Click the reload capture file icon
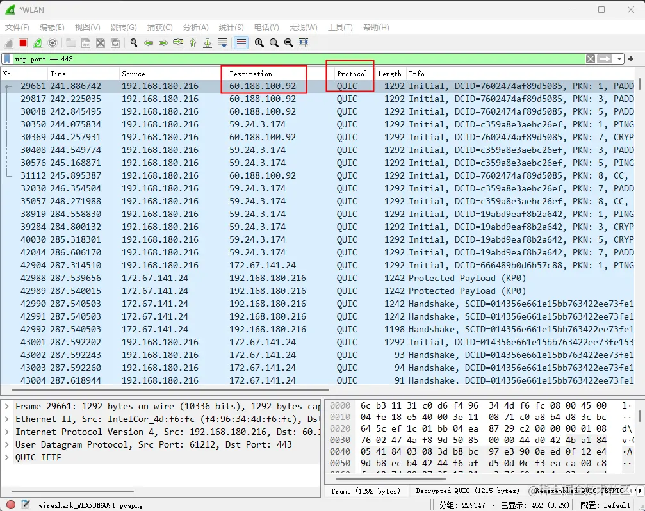The image size is (645, 511). (115, 43)
